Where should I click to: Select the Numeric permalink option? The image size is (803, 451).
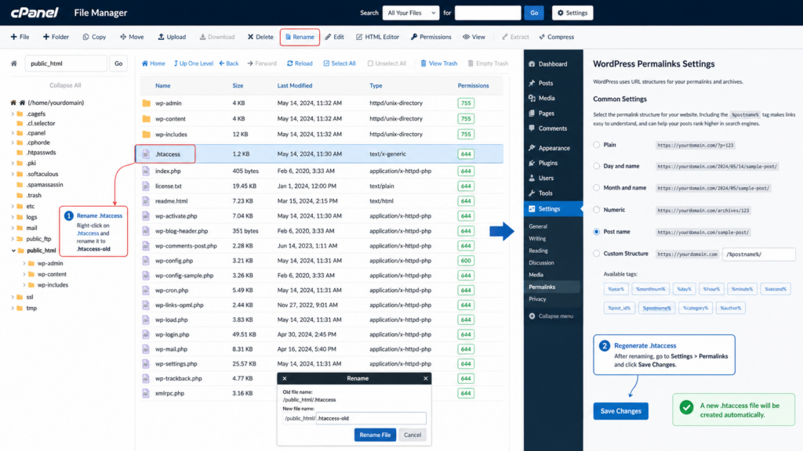tap(596, 210)
